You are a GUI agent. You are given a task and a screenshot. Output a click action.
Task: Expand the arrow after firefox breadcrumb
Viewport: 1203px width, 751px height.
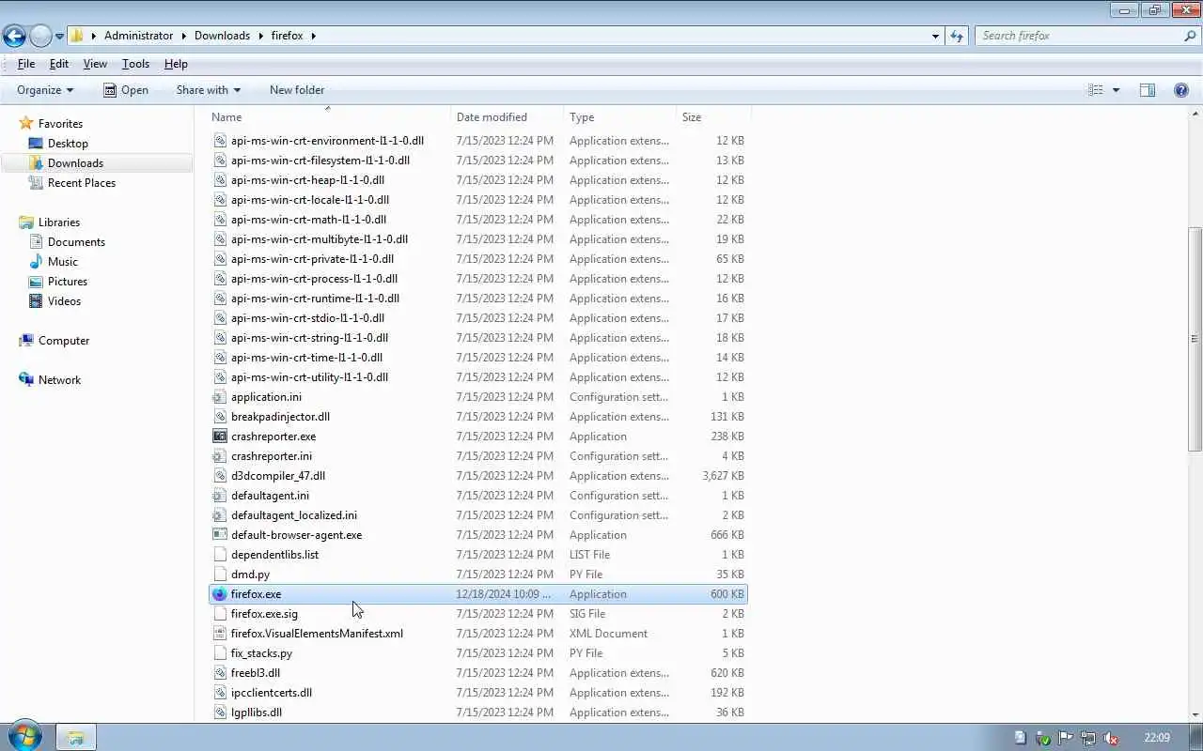pyautogui.click(x=313, y=36)
